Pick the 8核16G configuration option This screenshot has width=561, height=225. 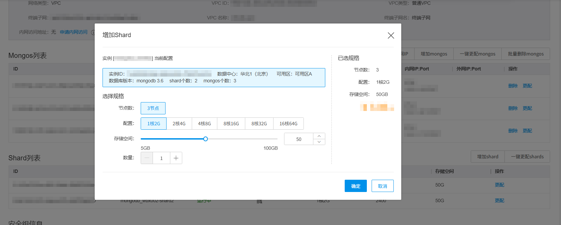[231, 124]
